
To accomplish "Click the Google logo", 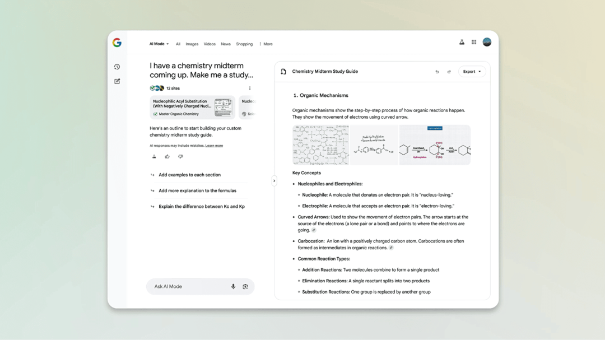I will [117, 43].
